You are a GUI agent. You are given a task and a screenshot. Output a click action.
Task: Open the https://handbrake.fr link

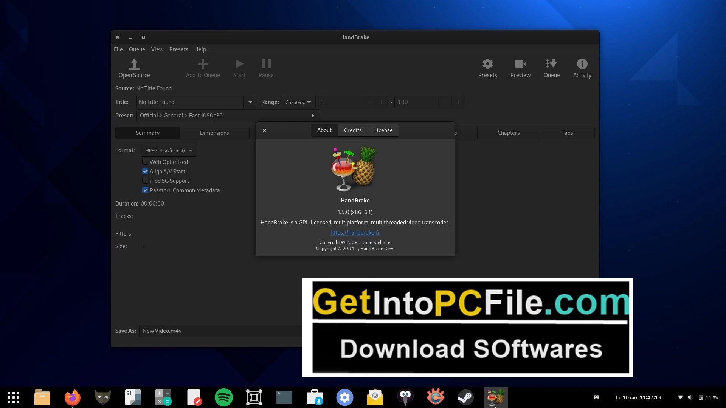(355, 233)
